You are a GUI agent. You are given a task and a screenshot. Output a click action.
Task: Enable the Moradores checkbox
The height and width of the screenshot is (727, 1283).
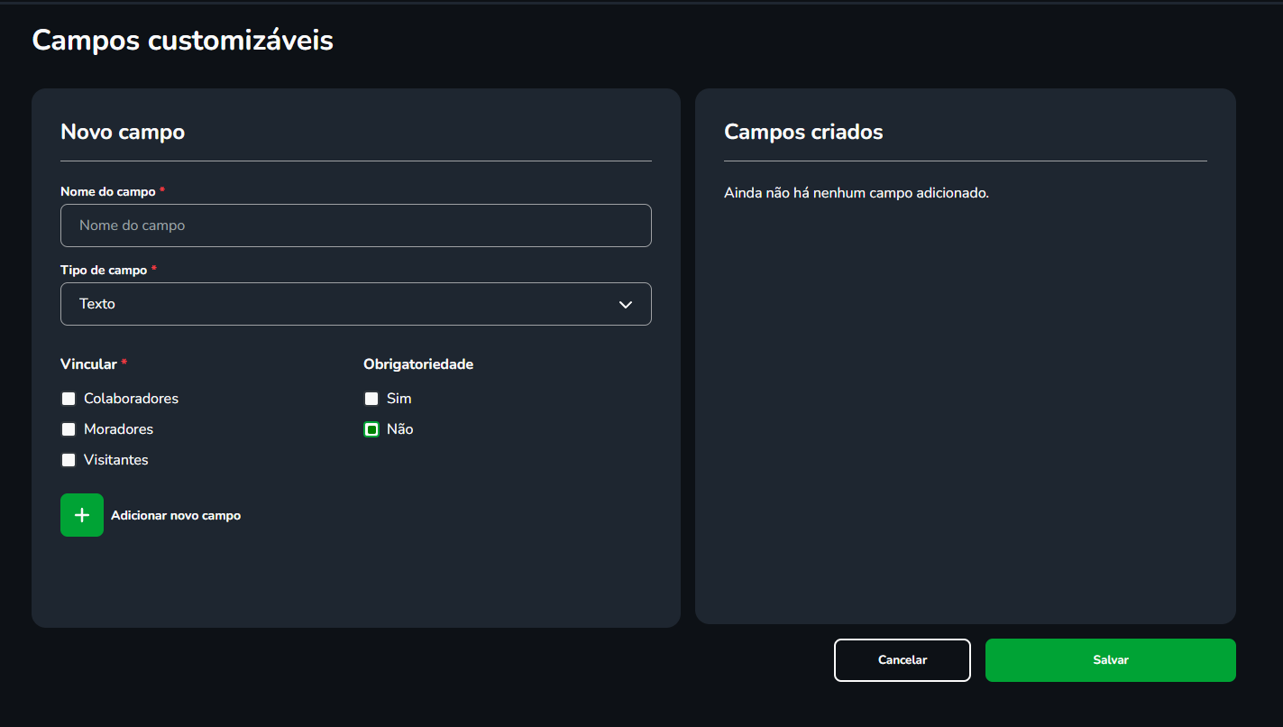click(69, 429)
